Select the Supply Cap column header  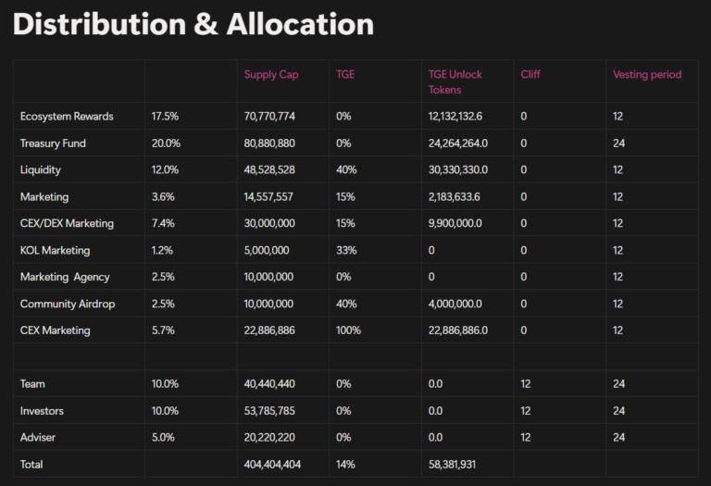click(271, 75)
